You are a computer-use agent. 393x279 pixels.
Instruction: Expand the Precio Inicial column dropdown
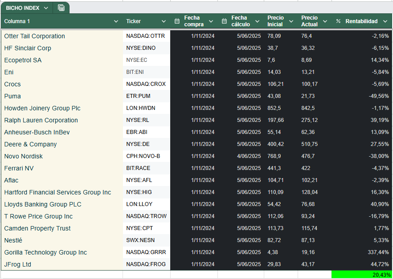tap(291, 21)
